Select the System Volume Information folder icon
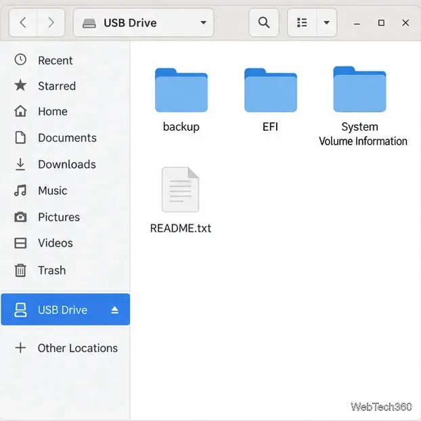 [359, 89]
